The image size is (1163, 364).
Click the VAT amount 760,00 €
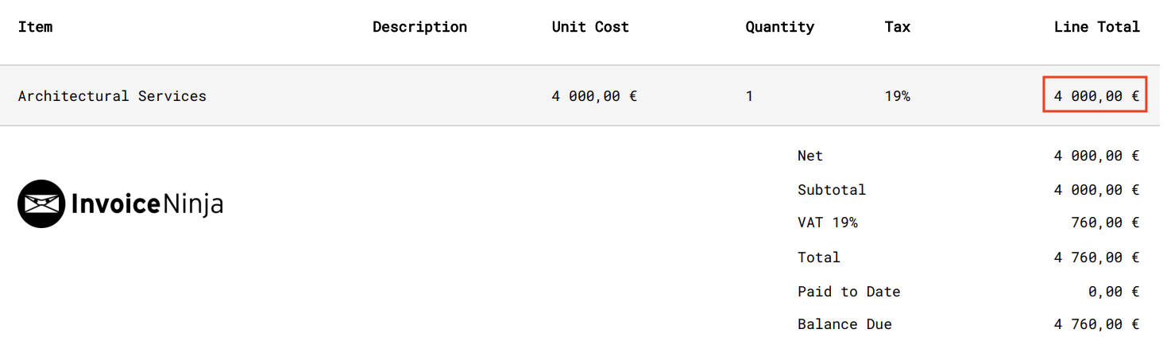1106,223
